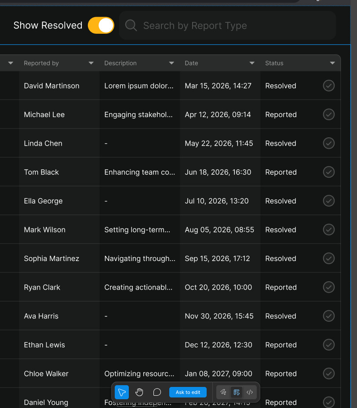357x408 pixels.
Task: Click the Description column header label
Action: pyautogui.click(x=120, y=63)
